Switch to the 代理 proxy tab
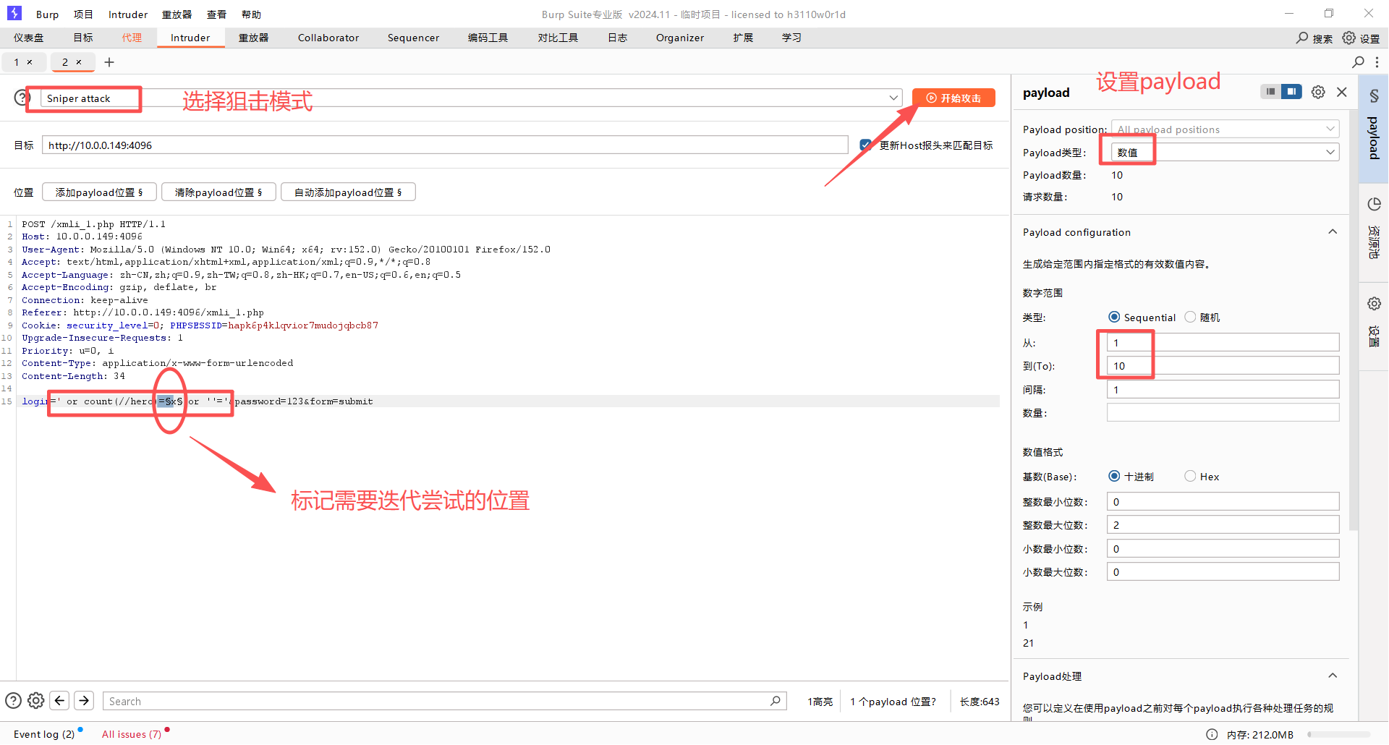Viewport: 1389px width, 745px height. (x=132, y=38)
